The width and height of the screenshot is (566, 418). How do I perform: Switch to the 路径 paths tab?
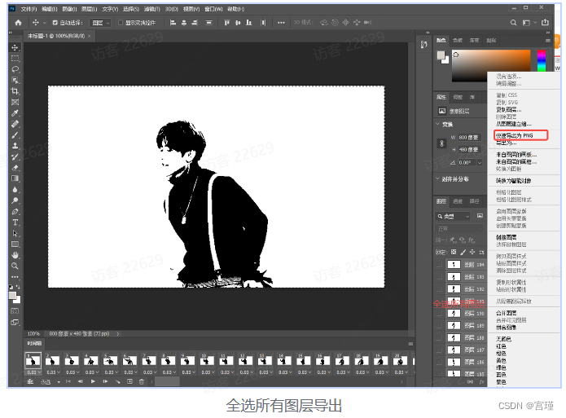(x=474, y=201)
